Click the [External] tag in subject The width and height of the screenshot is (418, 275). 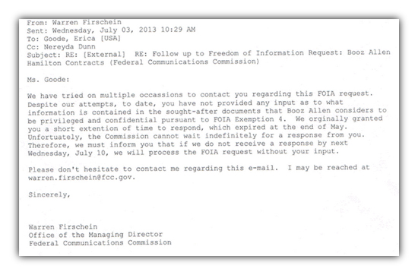pyautogui.click(x=104, y=55)
